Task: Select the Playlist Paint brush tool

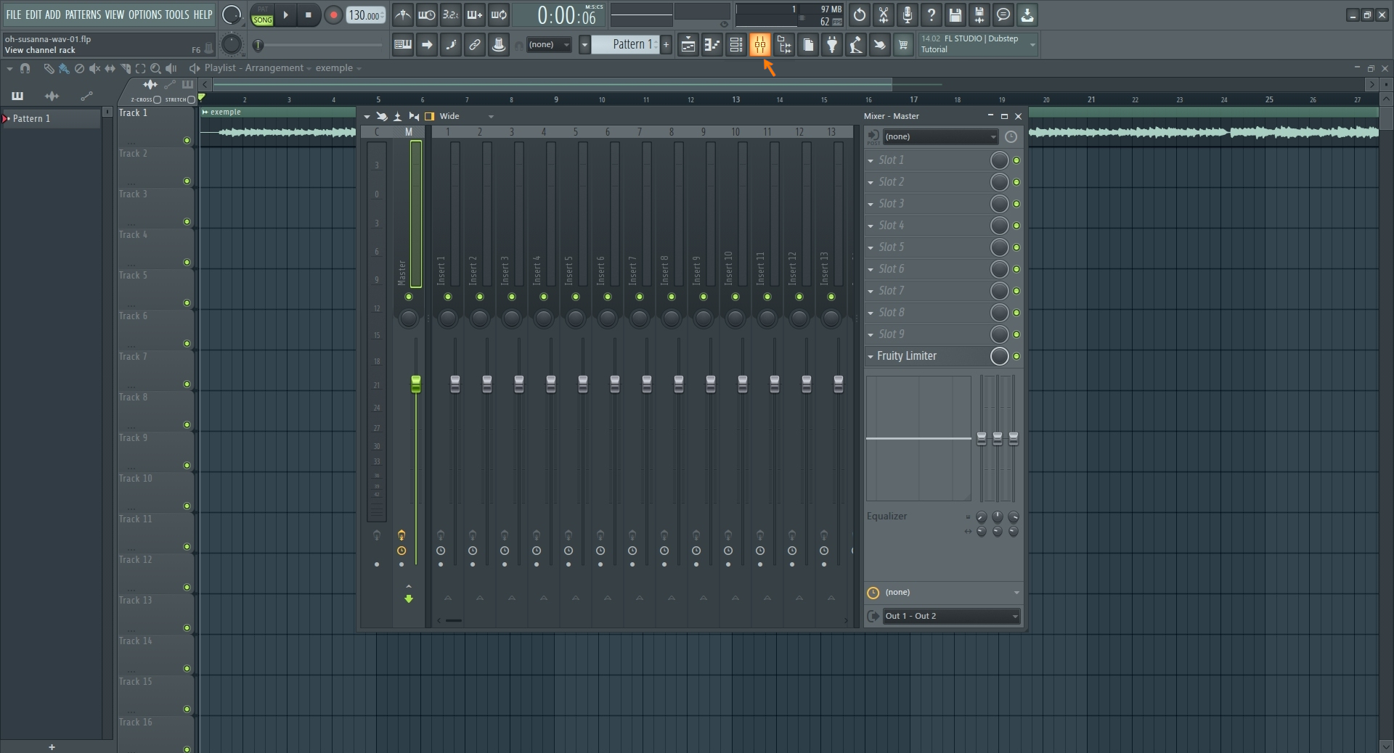Action: coord(64,68)
